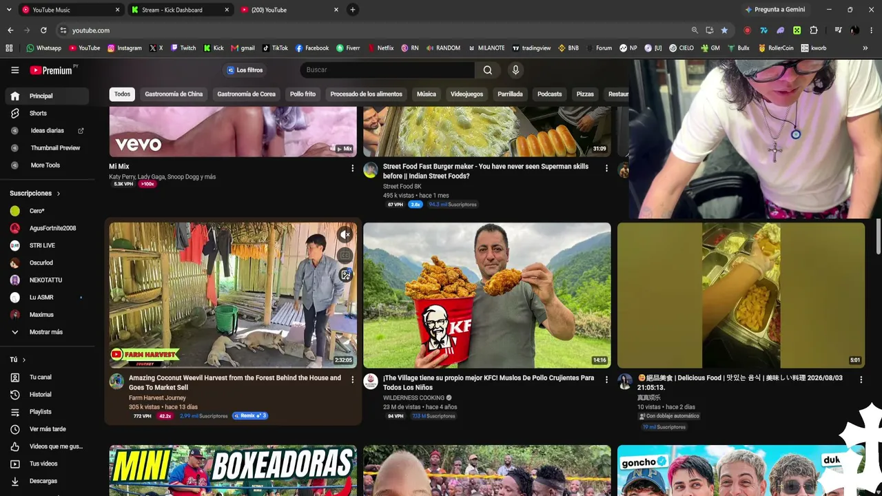Expand Mostrar más subscriptions
Screen dimensions: 882x496
pos(47,332)
